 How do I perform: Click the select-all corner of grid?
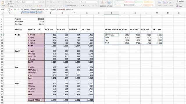point(2,13)
